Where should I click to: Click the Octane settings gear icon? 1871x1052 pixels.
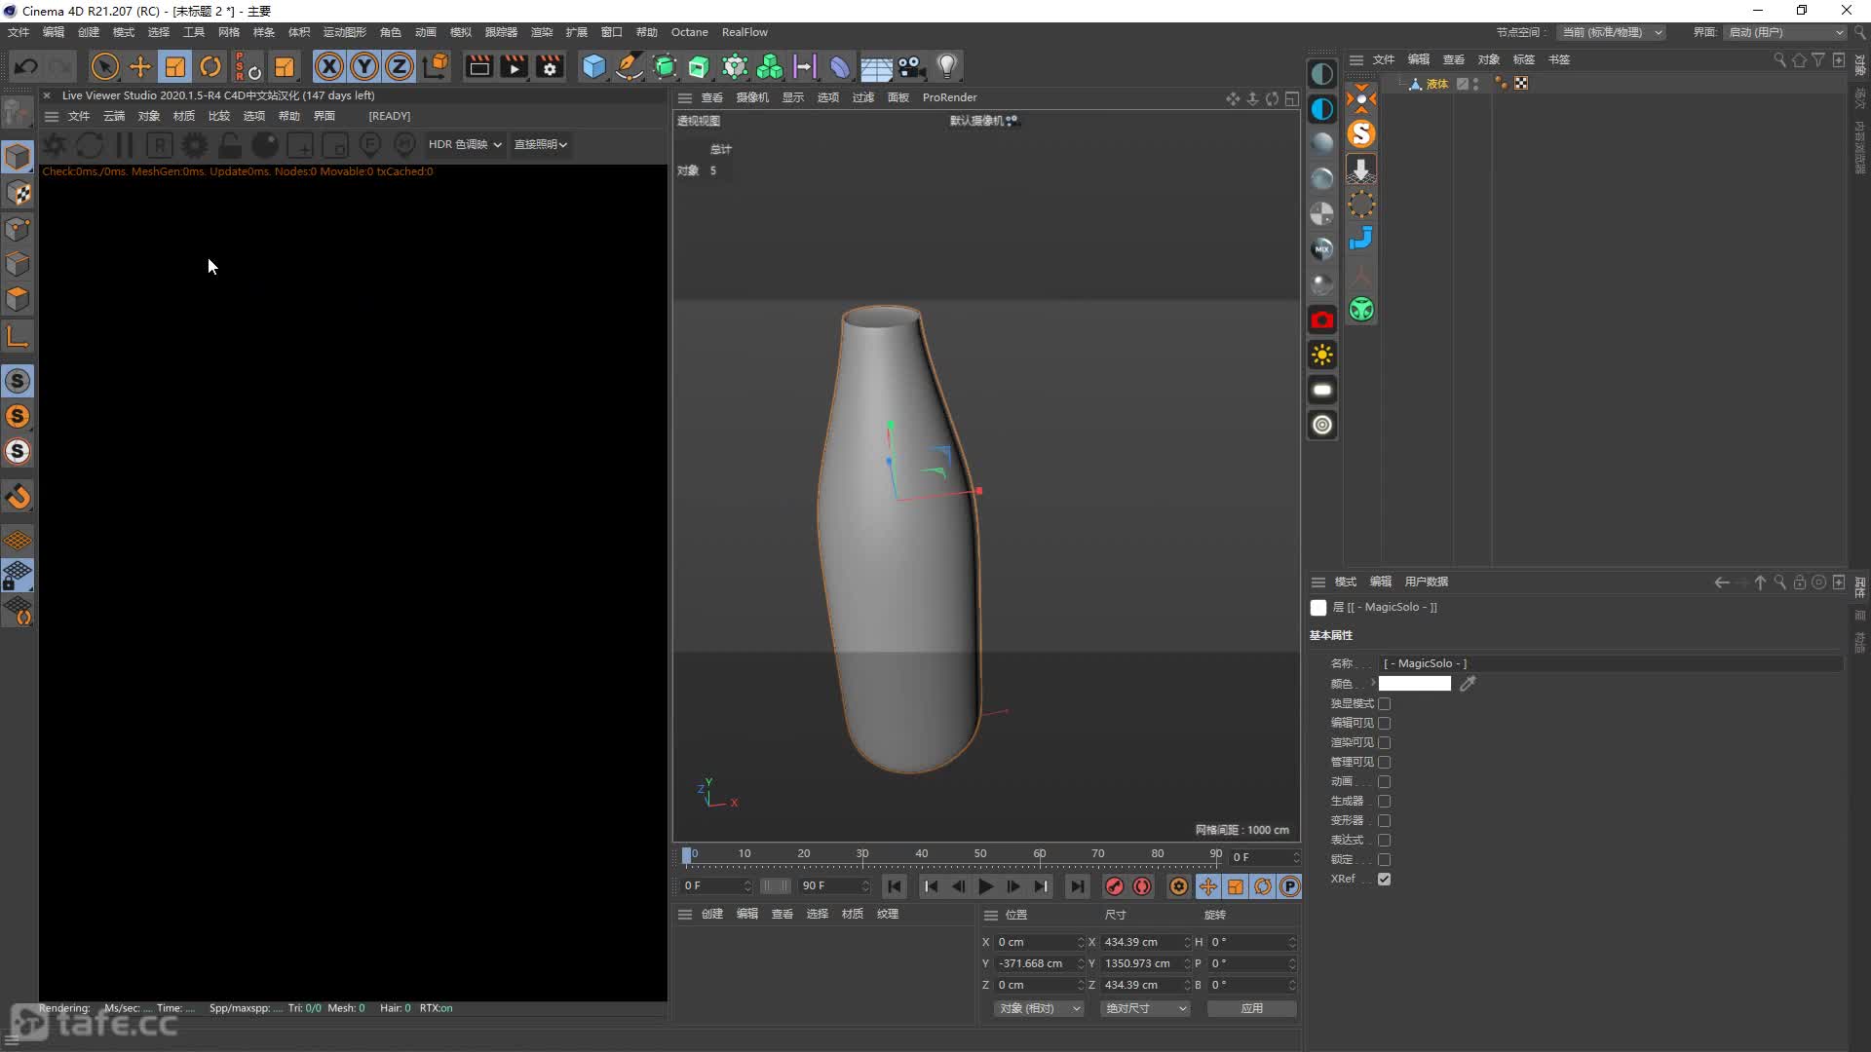point(195,145)
